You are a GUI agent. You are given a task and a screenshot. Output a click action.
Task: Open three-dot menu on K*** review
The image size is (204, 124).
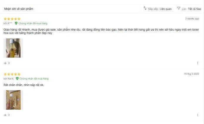point(197,63)
